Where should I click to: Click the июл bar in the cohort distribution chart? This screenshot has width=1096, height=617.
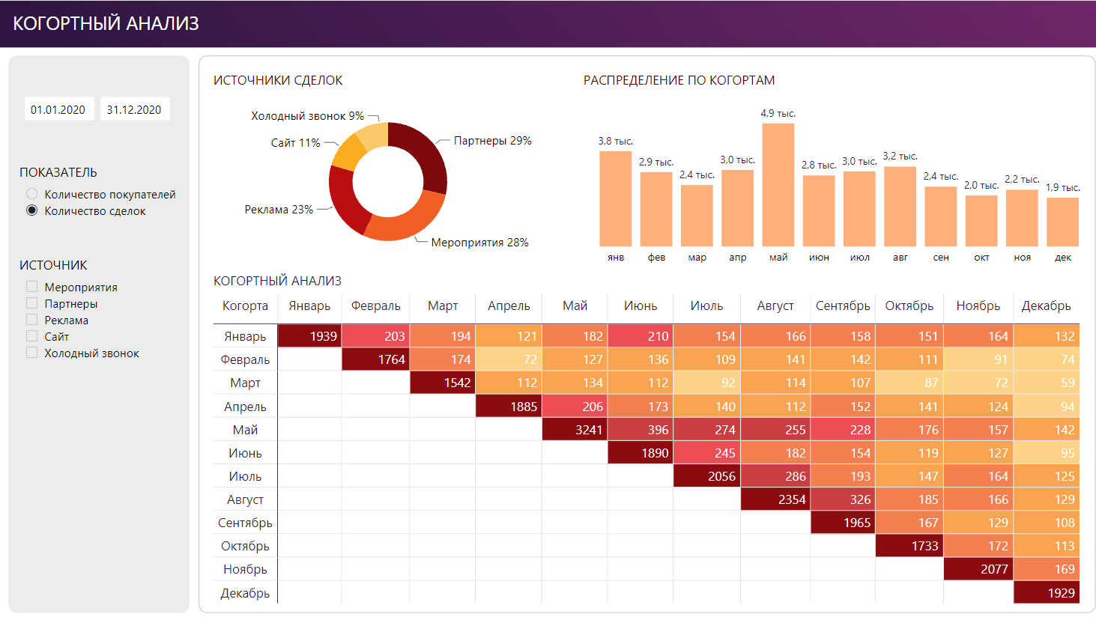coord(859,209)
